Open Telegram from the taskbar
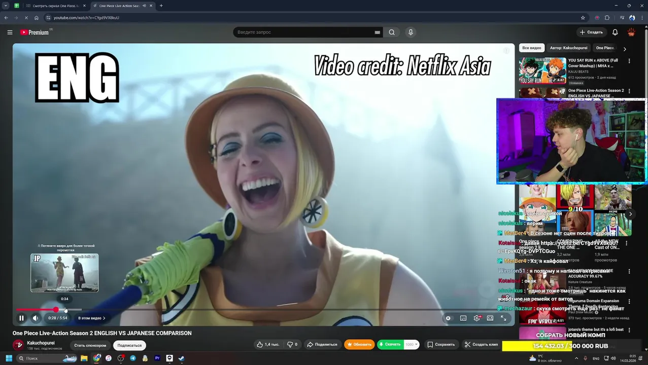 tap(133, 358)
